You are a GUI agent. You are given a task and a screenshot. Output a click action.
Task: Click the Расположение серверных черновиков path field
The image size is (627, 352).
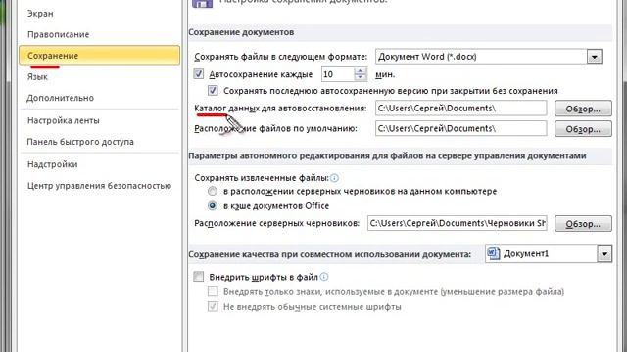pyautogui.click(x=458, y=223)
